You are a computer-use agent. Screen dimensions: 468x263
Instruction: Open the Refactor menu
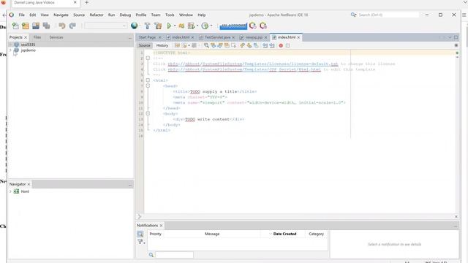[x=97, y=15]
